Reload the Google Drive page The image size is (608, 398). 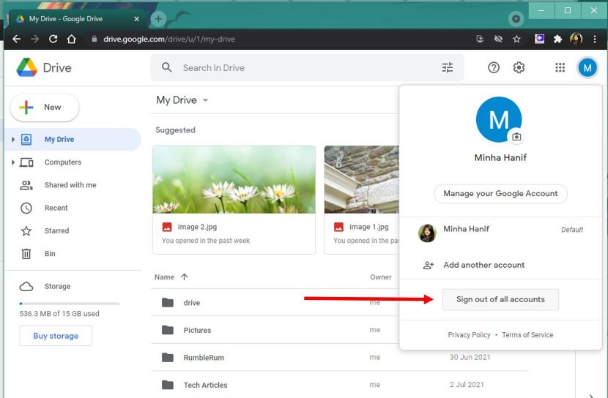coord(53,39)
